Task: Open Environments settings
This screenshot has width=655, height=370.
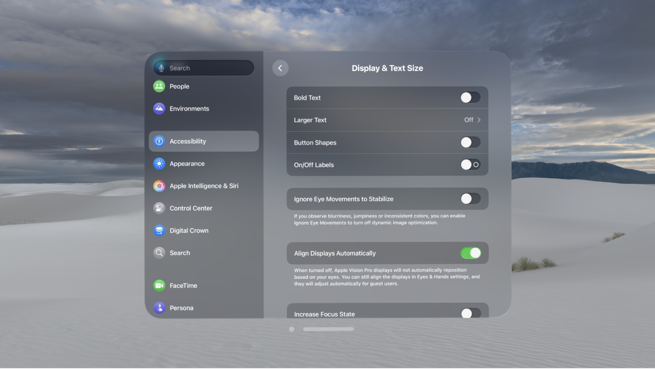Action: [x=204, y=108]
